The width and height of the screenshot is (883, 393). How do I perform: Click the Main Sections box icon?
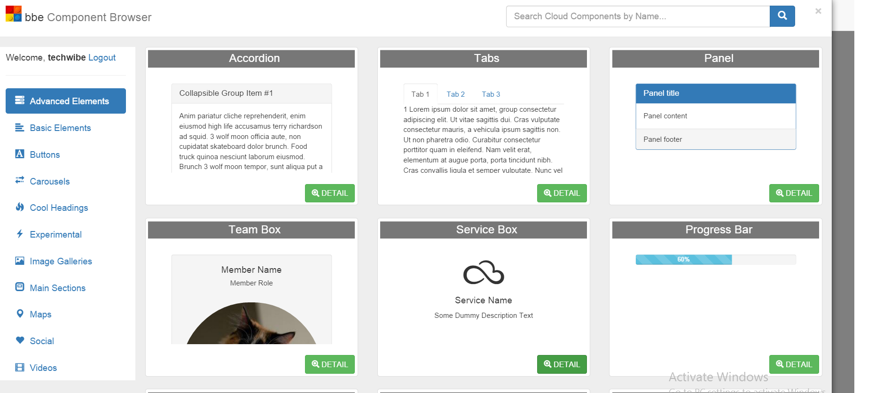click(20, 287)
